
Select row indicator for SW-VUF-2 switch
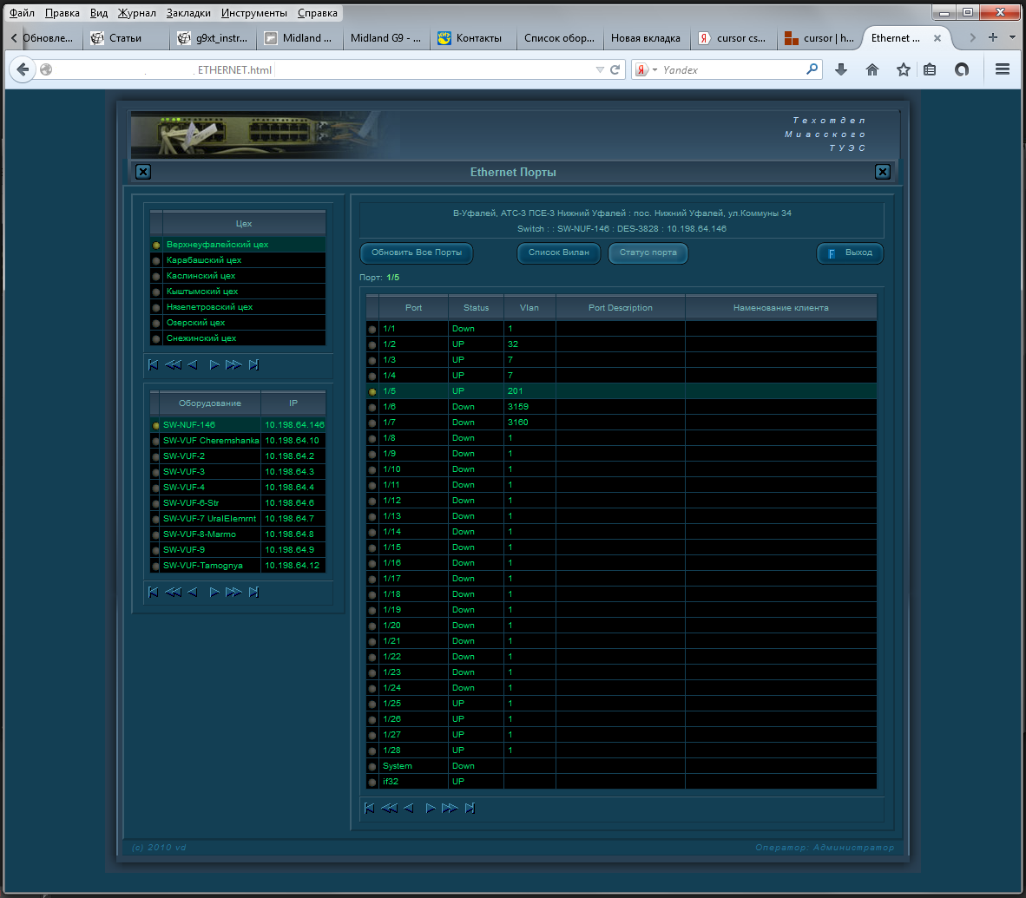pos(156,456)
